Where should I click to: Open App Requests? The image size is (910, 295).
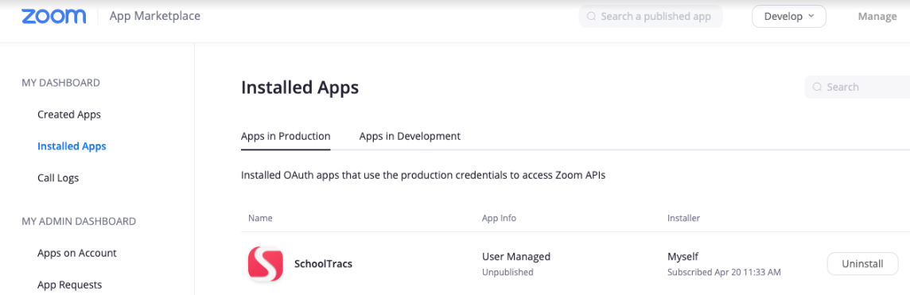pos(70,285)
